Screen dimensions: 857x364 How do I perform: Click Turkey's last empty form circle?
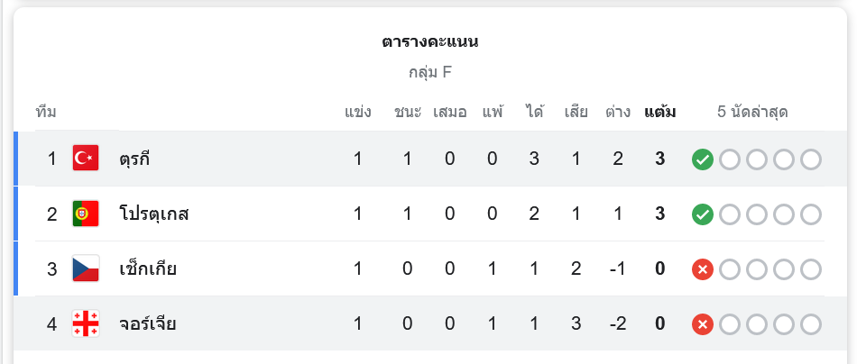pos(811,159)
